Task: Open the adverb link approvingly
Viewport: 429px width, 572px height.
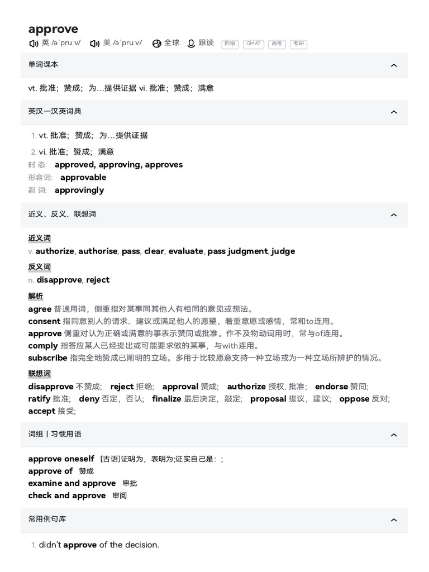Action: [79, 190]
